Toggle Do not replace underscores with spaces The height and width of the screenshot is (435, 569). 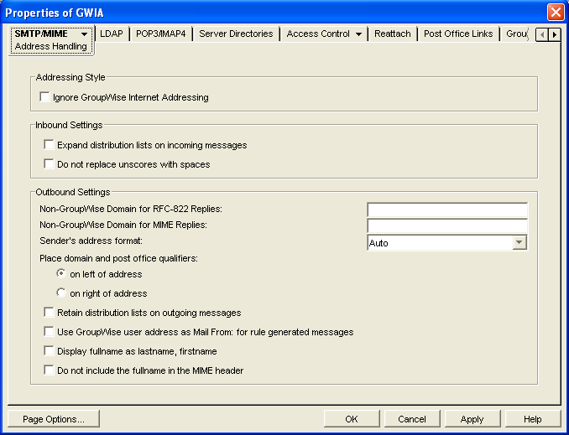point(49,164)
